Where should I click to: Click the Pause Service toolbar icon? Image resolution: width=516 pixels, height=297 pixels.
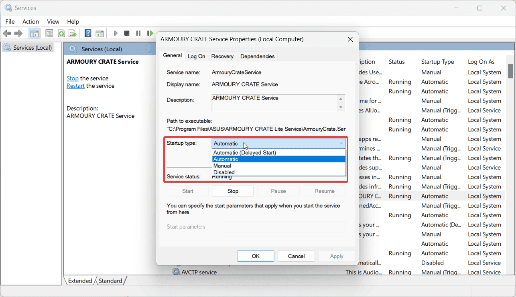click(x=138, y=33)
